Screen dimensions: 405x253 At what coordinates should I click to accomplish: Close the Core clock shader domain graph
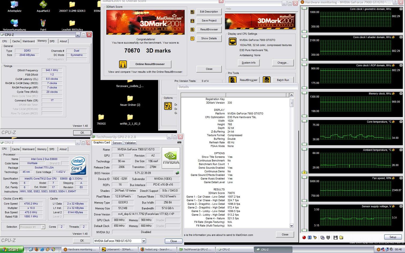[401, 37]
